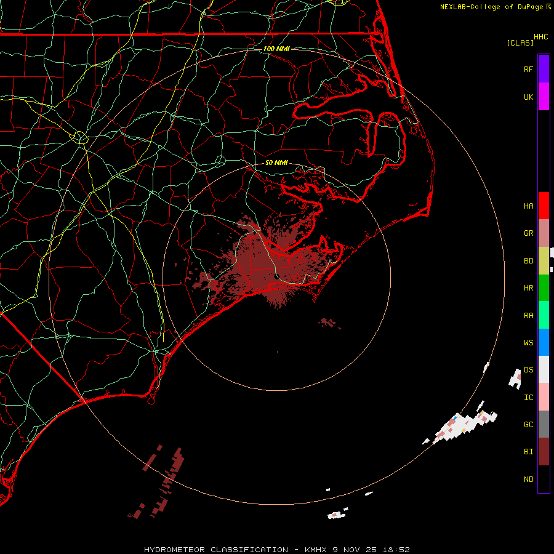
Task: Select the light pink IC legend swatch
Action: click(544, 397)
